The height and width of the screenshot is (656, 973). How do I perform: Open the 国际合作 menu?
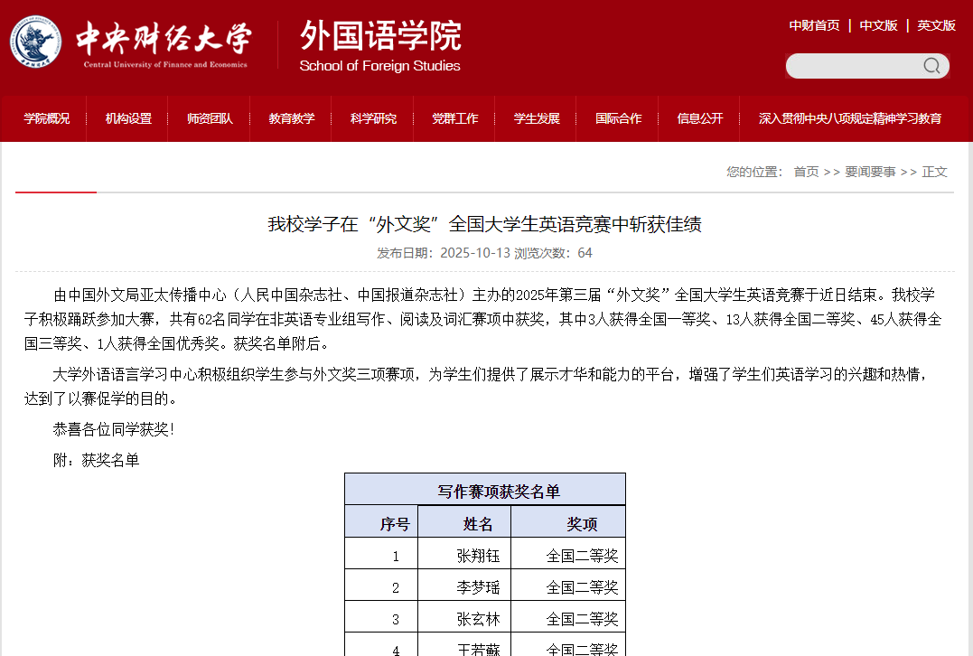point(619,118)
